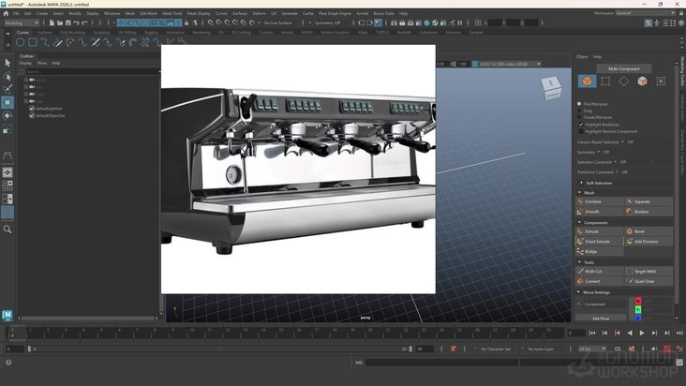This screenshot has width=686, height=386.
Task: Uncheck Highlight Backfaces checkbox
Action: click(x=581, y=125)
